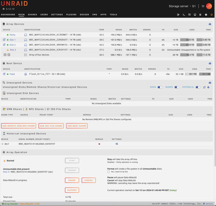Screen dimensions: 216x206
Task: Check 'Yes, I want to do this'
Action: click(108, 172)
